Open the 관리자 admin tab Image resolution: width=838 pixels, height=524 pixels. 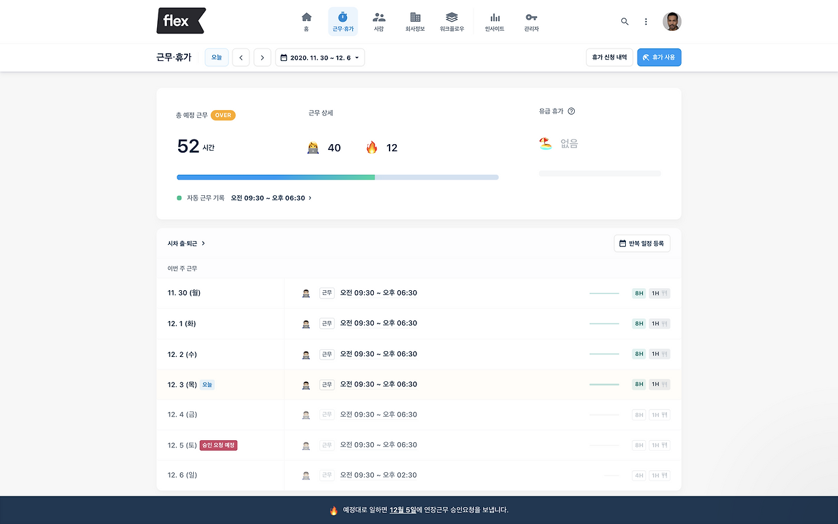click(x=532, y=22)
